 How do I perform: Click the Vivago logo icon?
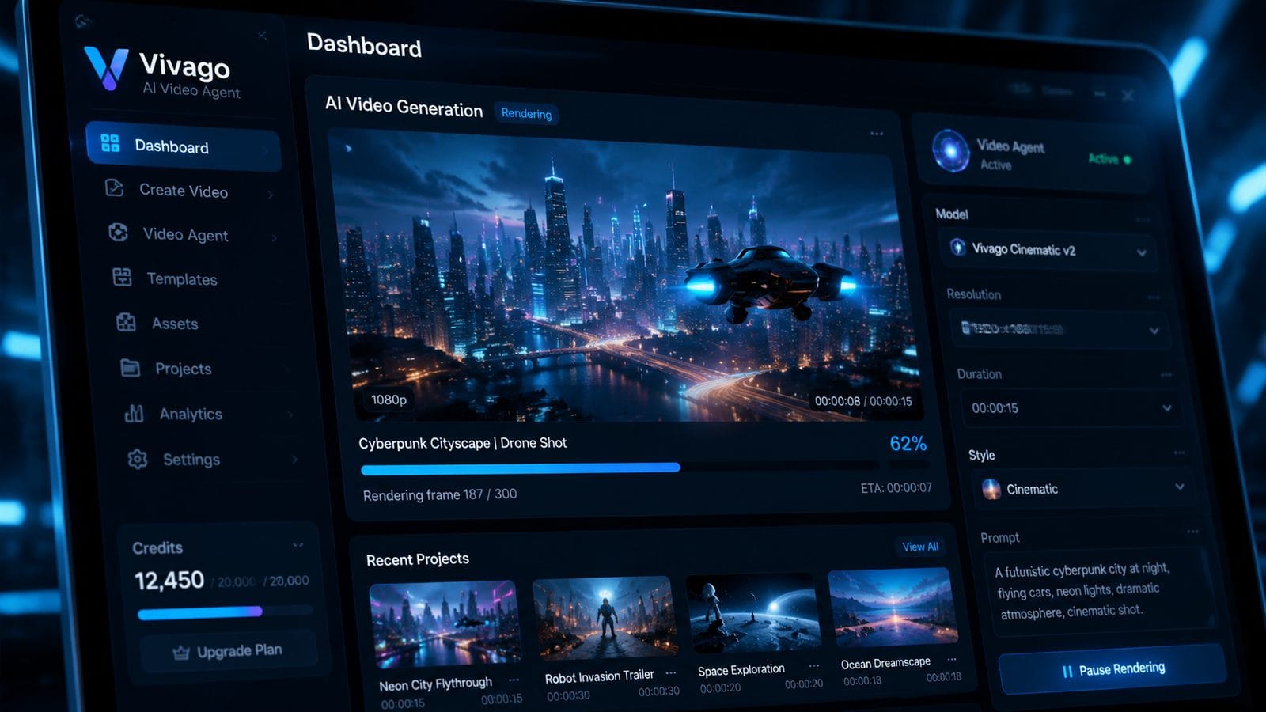coord(106,69)
